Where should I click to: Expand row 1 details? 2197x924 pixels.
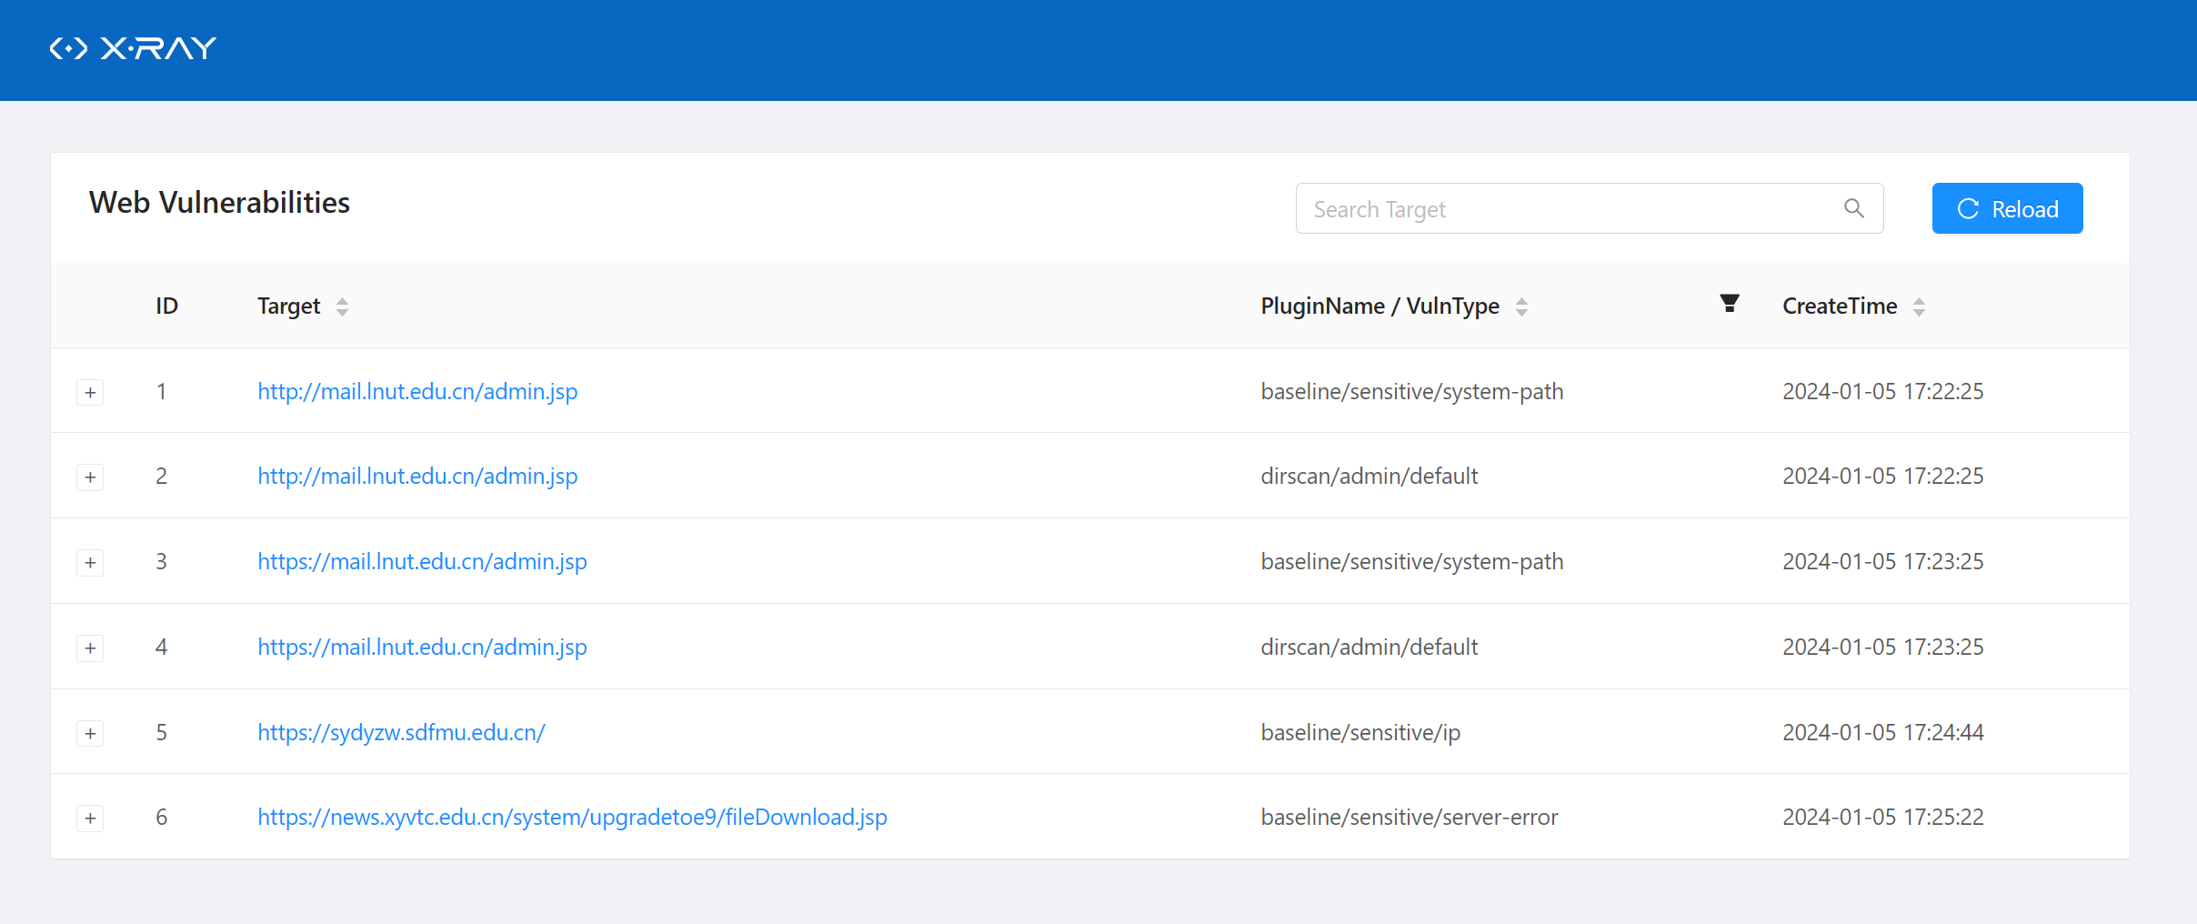(90, 392)
